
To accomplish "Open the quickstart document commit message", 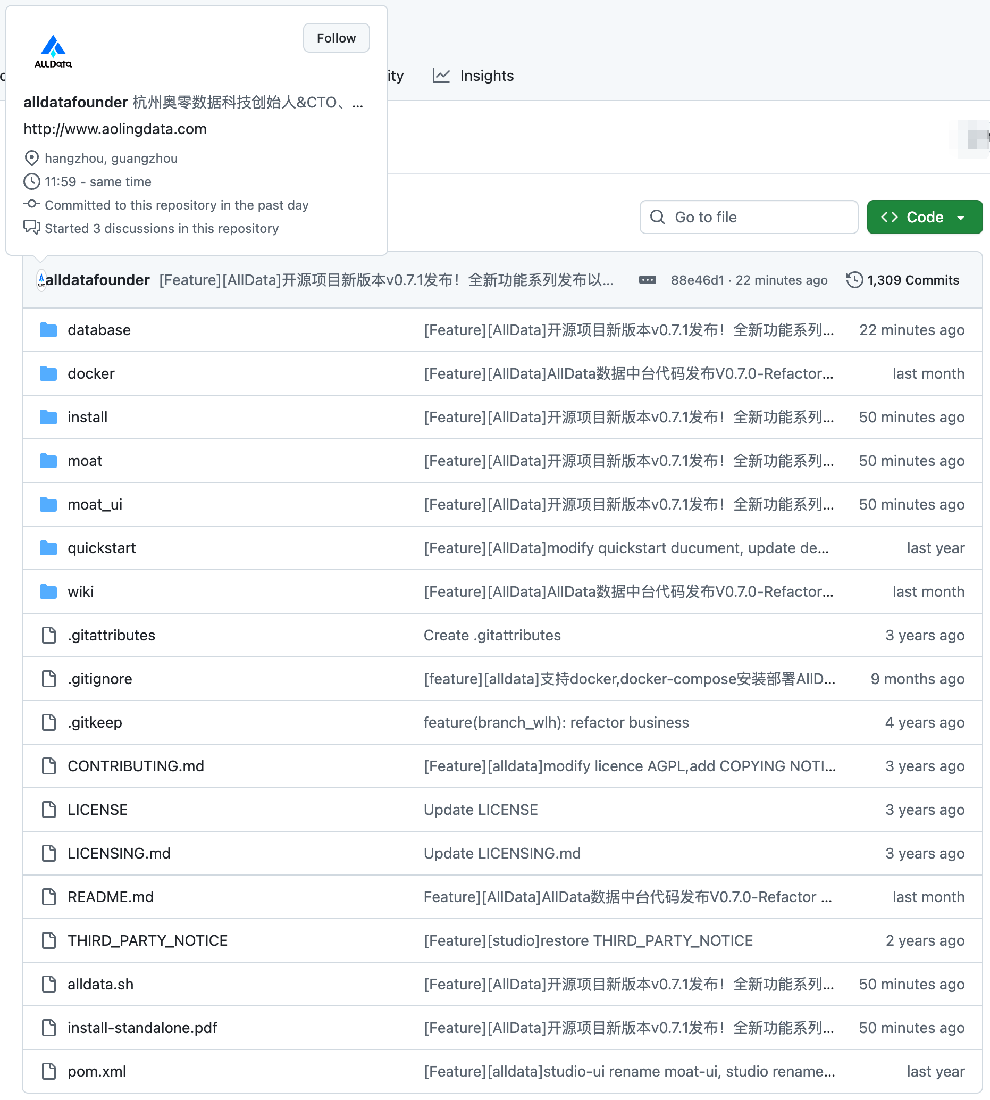I will pyautogui.click(x=627, y=548).
